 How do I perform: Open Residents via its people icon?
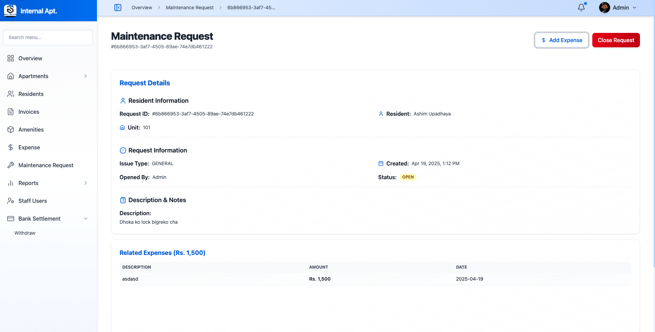(x=11, y=94)
